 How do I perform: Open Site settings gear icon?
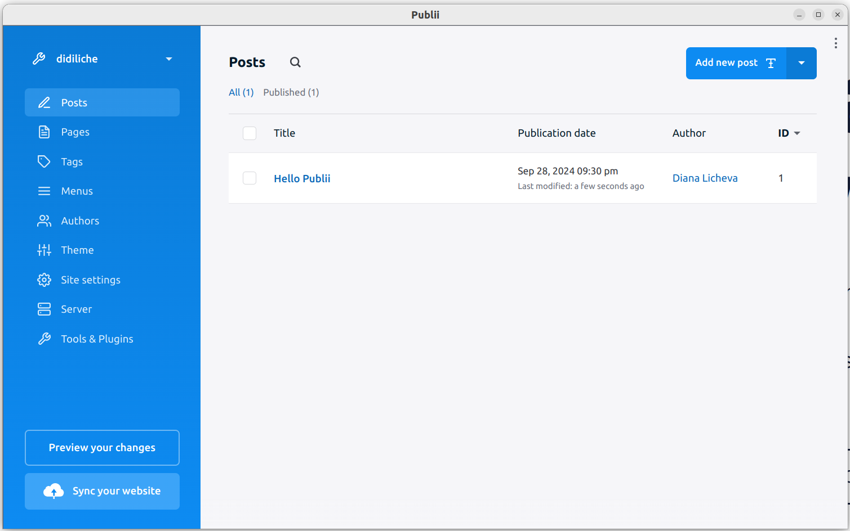click(44, 280)
